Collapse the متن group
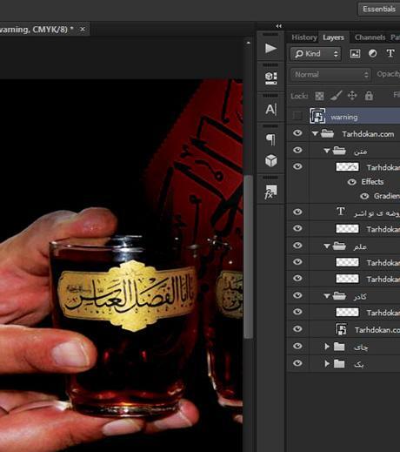 pyautogui.click(x=327, y=151)
